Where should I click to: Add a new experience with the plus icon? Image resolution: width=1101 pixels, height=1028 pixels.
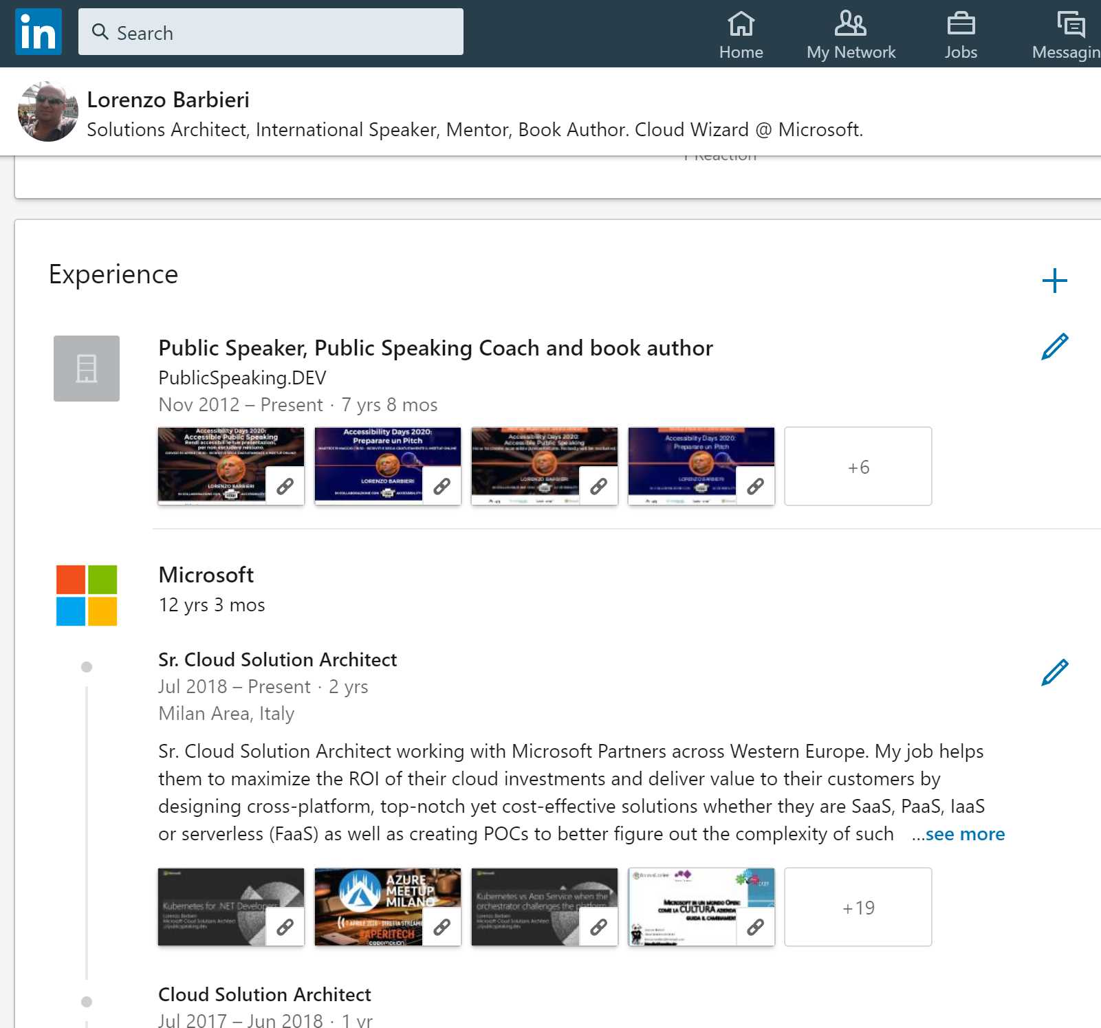click(x=1054, y=280)
